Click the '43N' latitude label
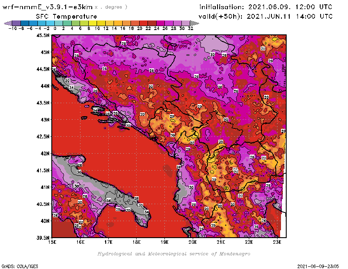This screenshot has height=269, width=348. (45, 120)
